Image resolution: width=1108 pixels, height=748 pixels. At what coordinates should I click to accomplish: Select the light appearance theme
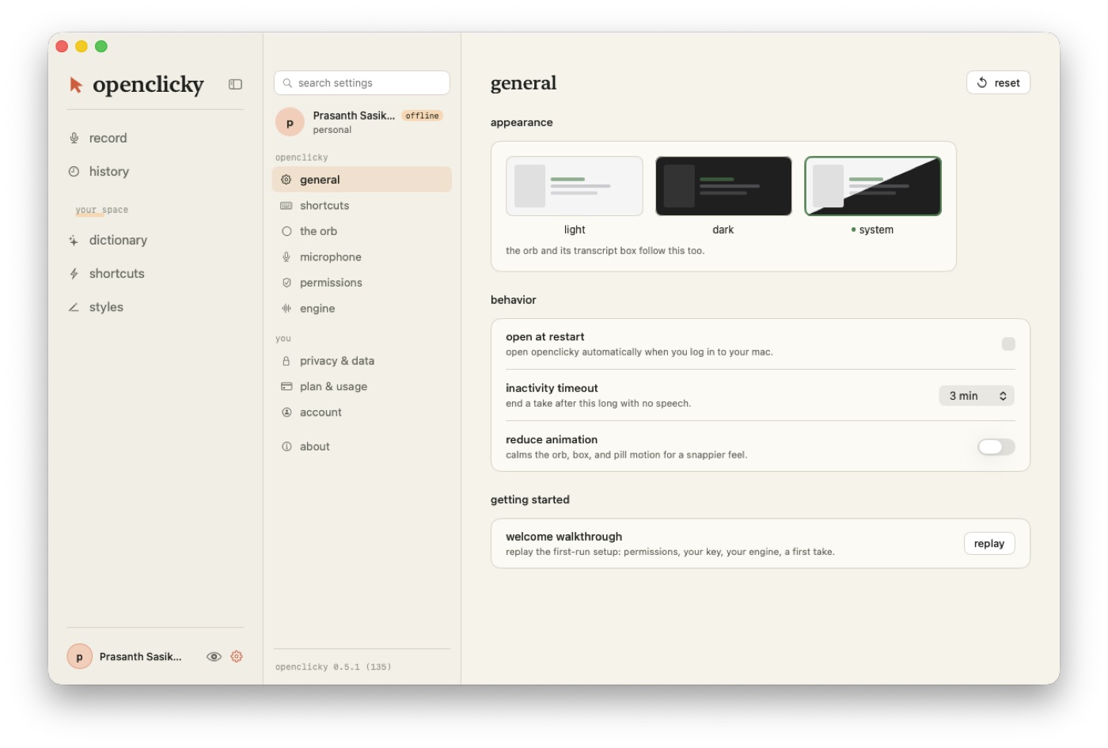click(x=575, y=186)
